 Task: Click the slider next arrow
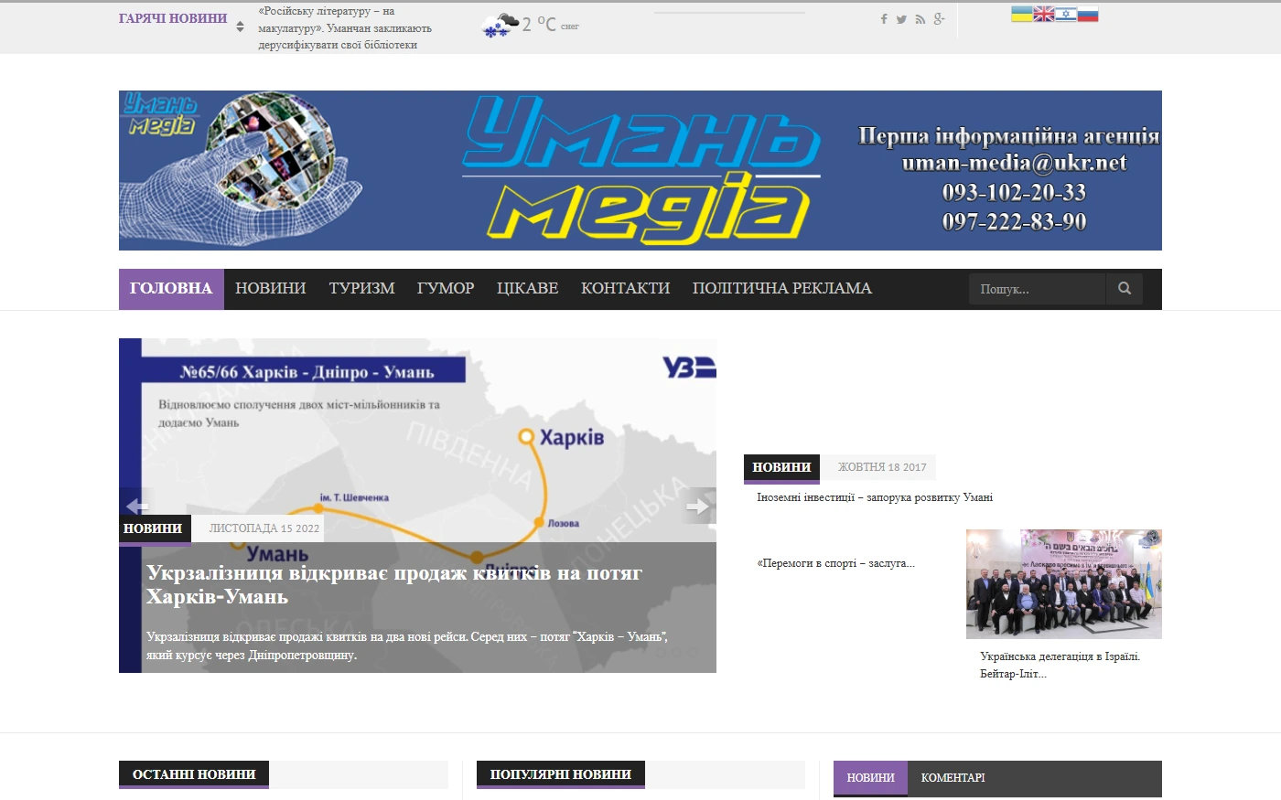(698, 506)
